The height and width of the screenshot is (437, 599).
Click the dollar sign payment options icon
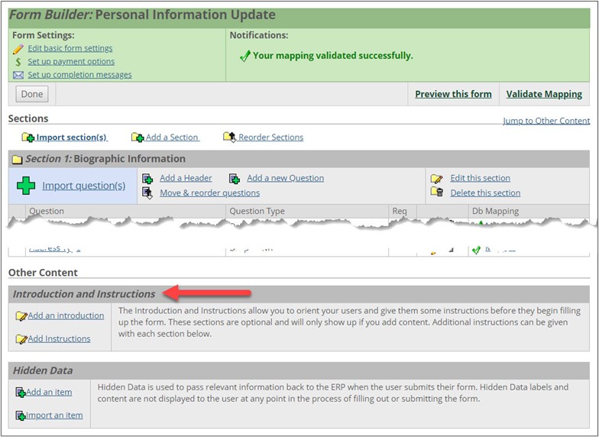click(18, 61)
